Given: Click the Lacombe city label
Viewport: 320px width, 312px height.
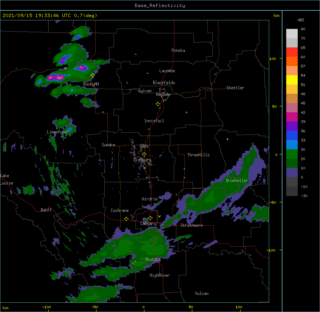Looking at the screenshot, I should (x=167, y=71).
